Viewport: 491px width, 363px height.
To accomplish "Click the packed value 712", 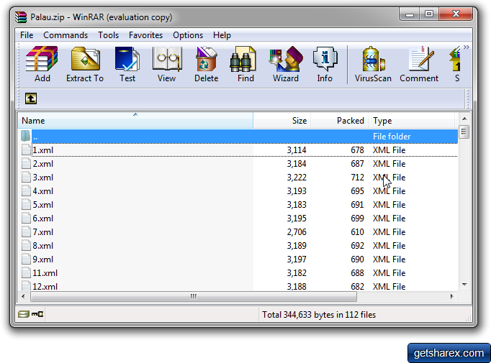I will click(x=357, y=178).
